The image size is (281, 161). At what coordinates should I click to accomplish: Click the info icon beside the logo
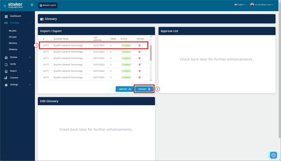[32, 5]
